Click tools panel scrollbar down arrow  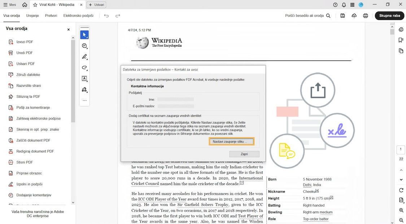[73, 202]
